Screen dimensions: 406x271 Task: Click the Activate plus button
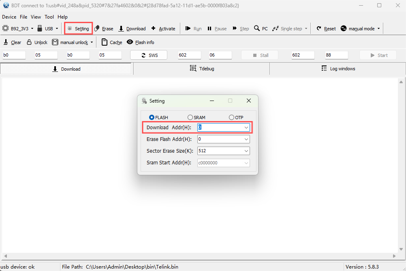163,28
